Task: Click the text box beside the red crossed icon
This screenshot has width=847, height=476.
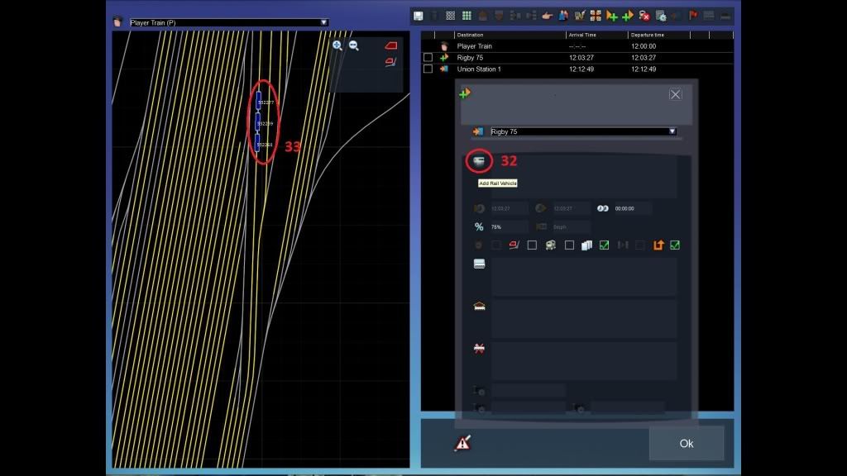Action: (x=583, y=361)
